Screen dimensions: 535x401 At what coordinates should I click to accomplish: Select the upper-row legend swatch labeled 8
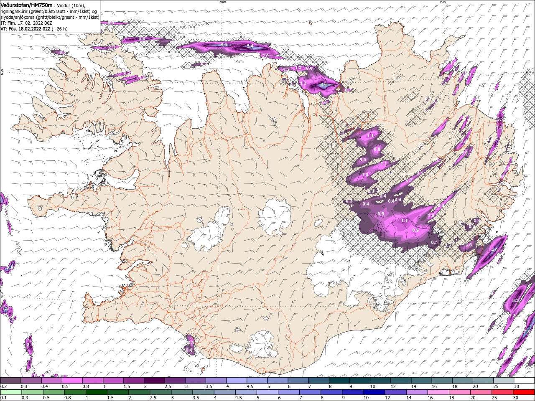click(339, 381)
